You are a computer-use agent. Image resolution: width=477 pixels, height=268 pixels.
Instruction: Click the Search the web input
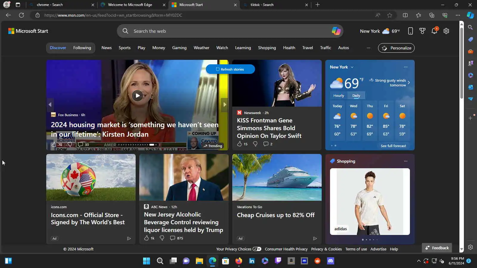tap(230, 31)
